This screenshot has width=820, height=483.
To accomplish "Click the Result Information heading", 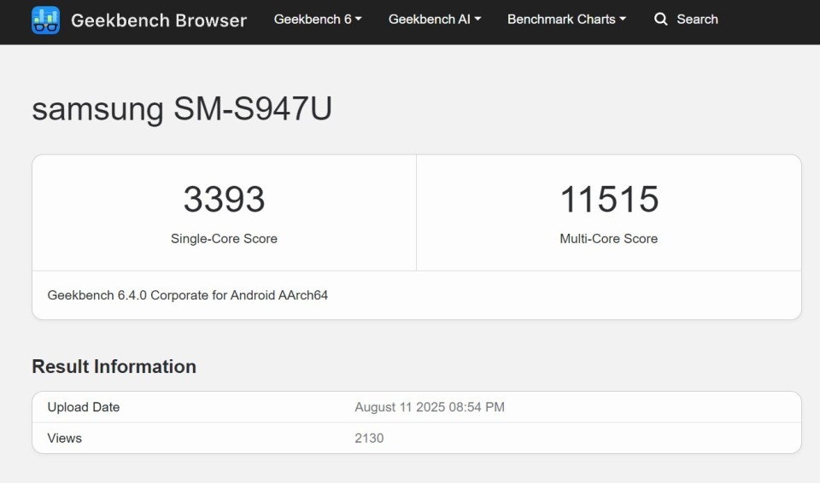I will (114, 366).
